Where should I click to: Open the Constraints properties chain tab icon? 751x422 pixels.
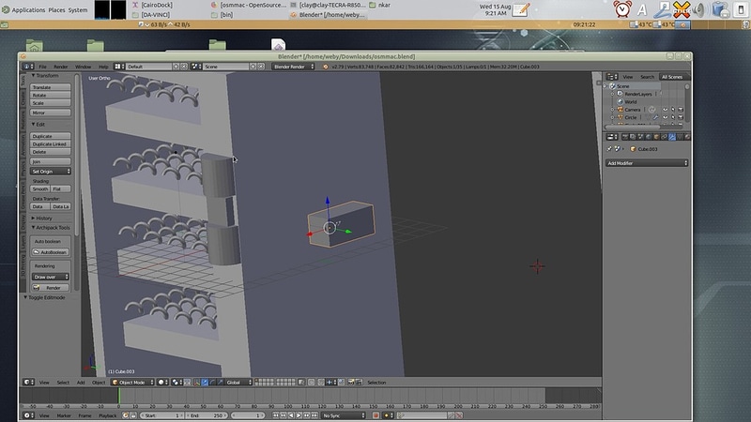[x=665, y=137]
